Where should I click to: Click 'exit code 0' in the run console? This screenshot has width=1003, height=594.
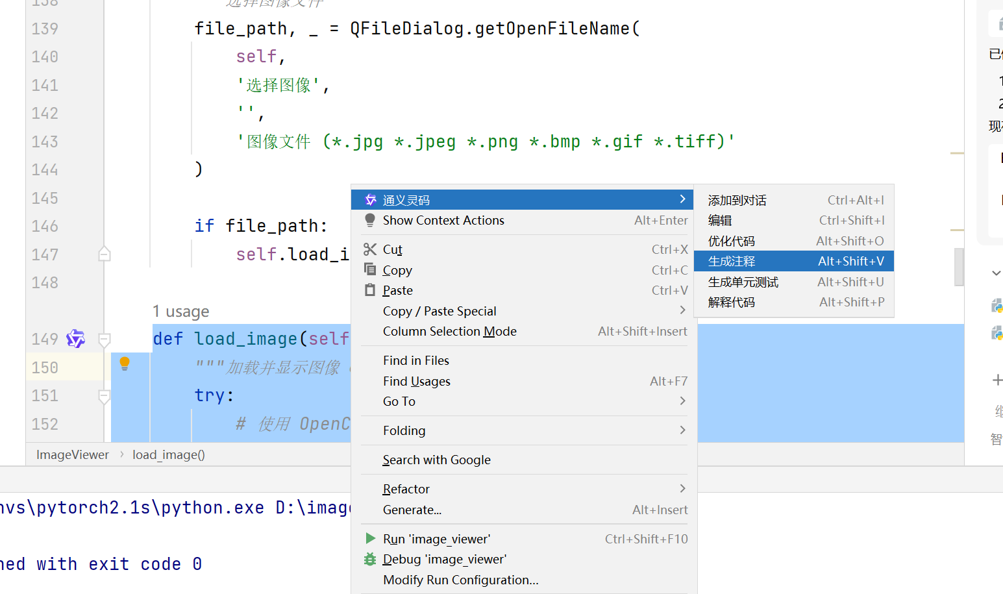coord(145,563)
